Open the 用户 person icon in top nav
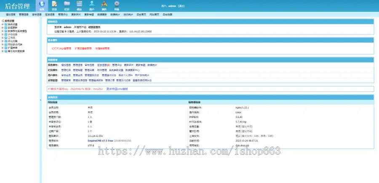The image size is (379, 183). (x=92, y=4)
